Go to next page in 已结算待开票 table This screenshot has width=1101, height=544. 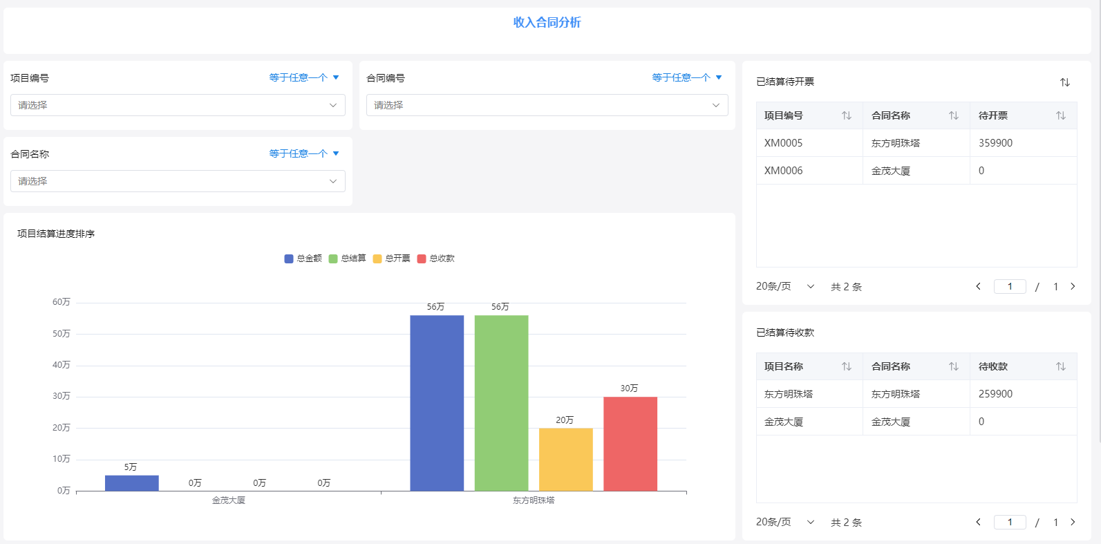[x=1073, y=286]
